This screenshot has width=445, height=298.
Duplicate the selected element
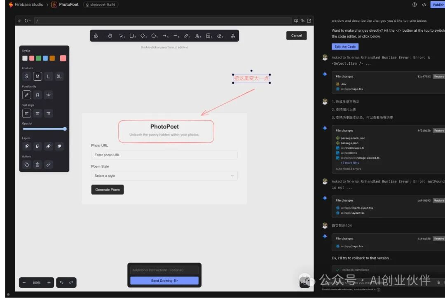point(27,164)
